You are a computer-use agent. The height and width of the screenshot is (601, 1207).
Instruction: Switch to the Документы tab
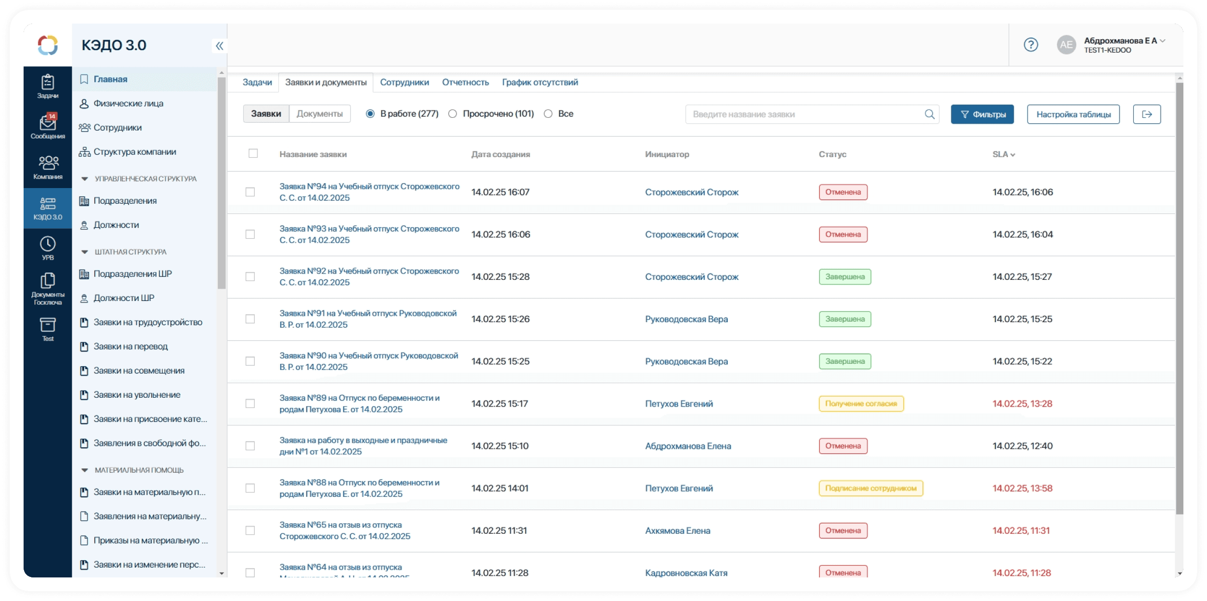pyautogui.click(x=319, y=114)
